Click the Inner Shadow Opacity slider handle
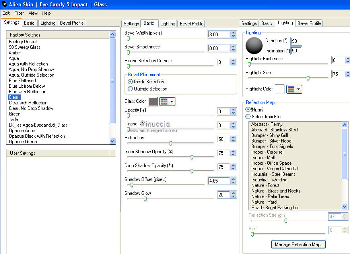The image size is (350, 254). (192, 157)
